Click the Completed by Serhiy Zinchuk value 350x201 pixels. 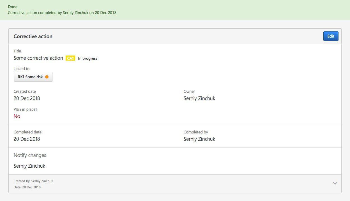coord(199,139)
